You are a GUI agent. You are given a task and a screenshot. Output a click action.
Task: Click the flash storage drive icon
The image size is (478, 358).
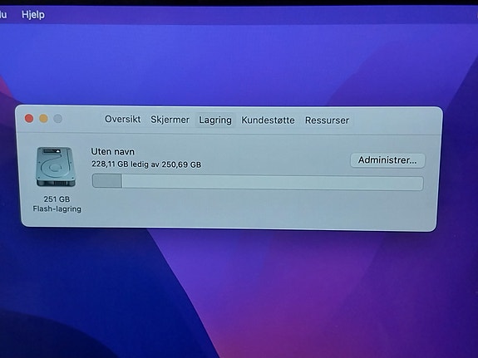56,167
